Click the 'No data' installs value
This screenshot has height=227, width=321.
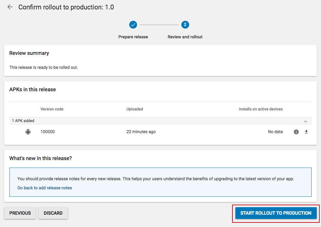(x=275, y=132)
